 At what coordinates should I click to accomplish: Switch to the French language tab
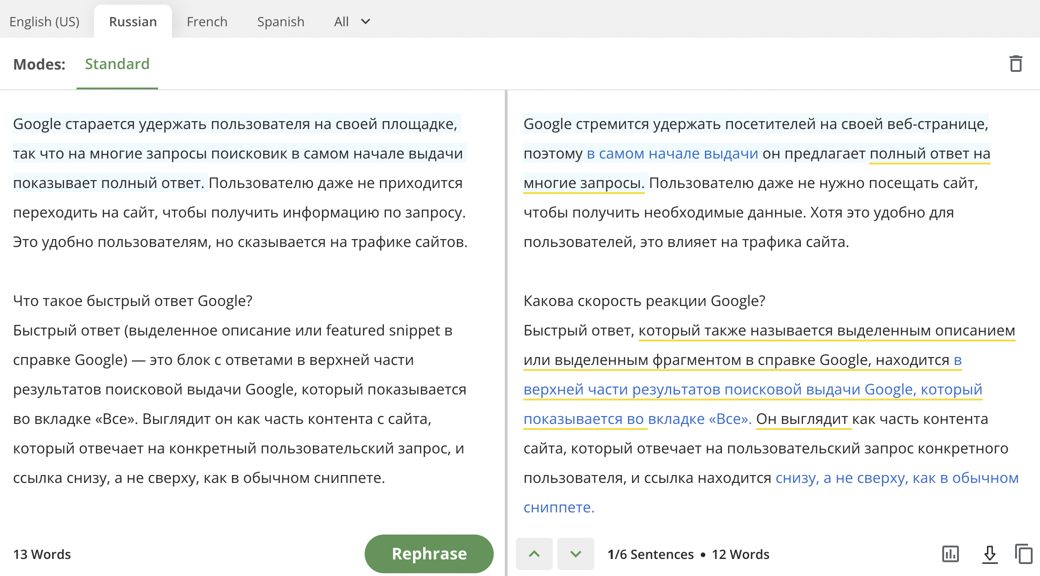pyautogui.click(x=207, y=21)
